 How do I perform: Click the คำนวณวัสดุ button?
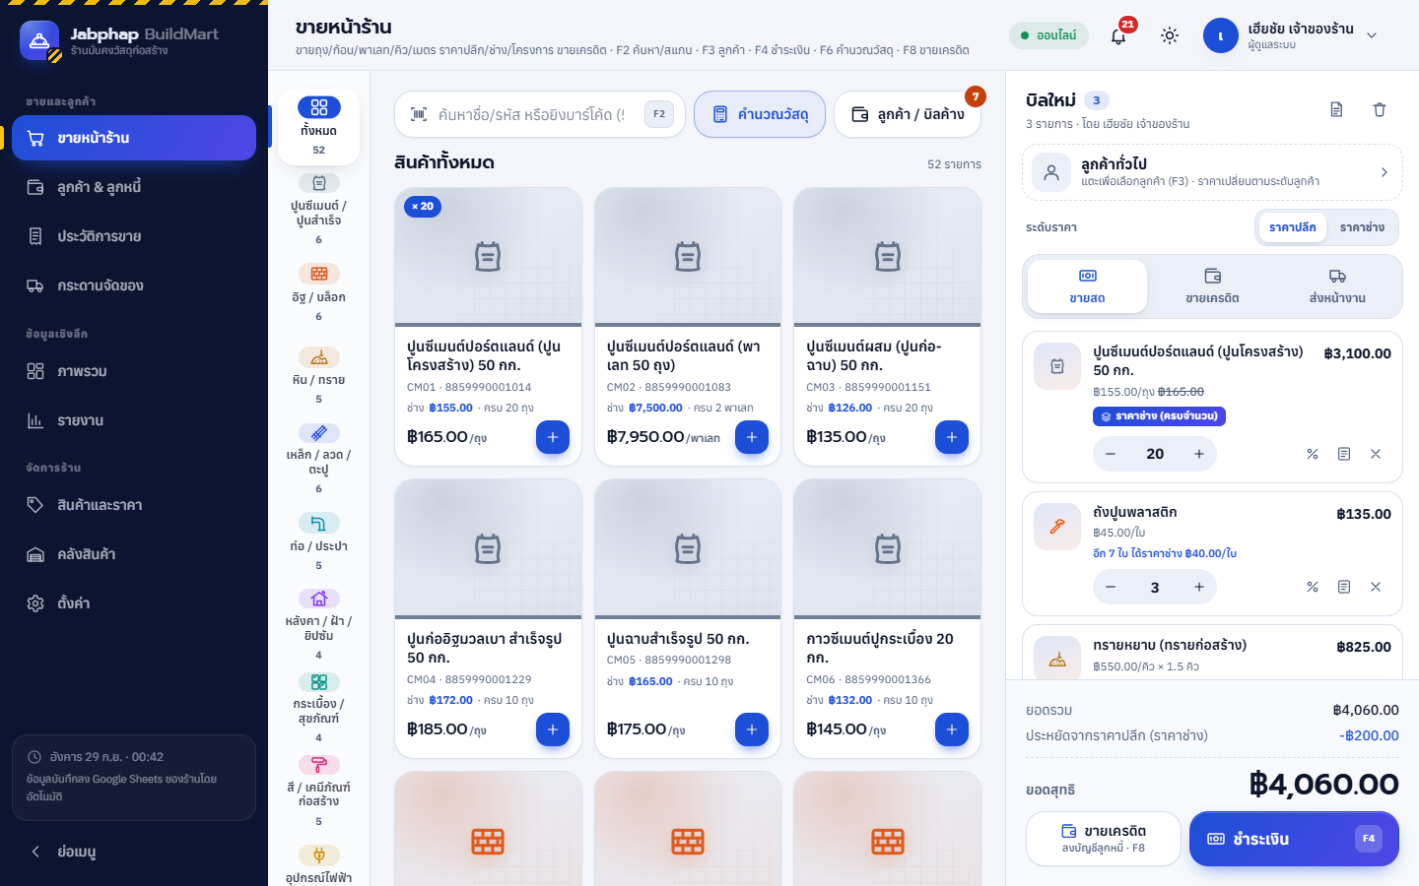pyautogui.click(x=760, y=114)
